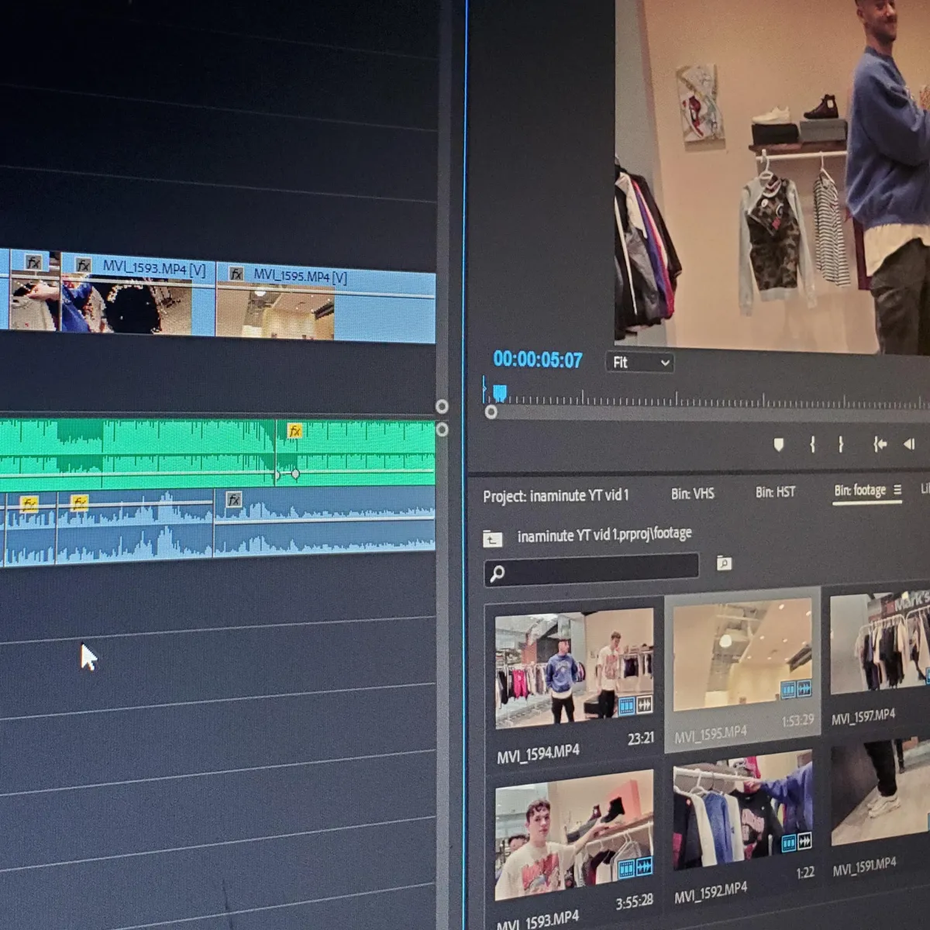Select the MVI_1595.MP4 thumbnail
The width and height of the screenshot is (930, 930).
(x=742, y=654)
